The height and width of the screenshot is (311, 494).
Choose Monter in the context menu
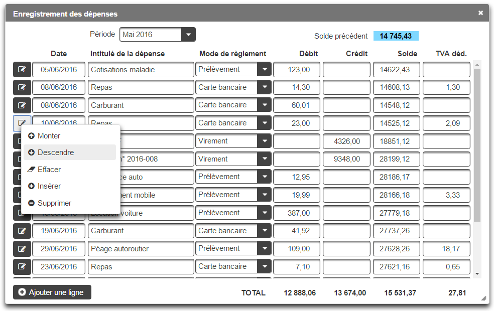70,135
